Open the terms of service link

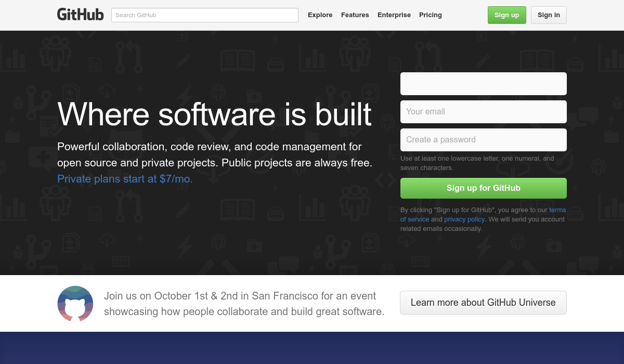pyautogui.click(x=557, y=210)
